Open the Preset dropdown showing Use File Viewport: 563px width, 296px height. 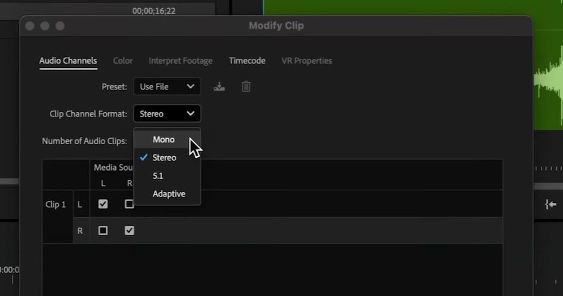point(167,86)
